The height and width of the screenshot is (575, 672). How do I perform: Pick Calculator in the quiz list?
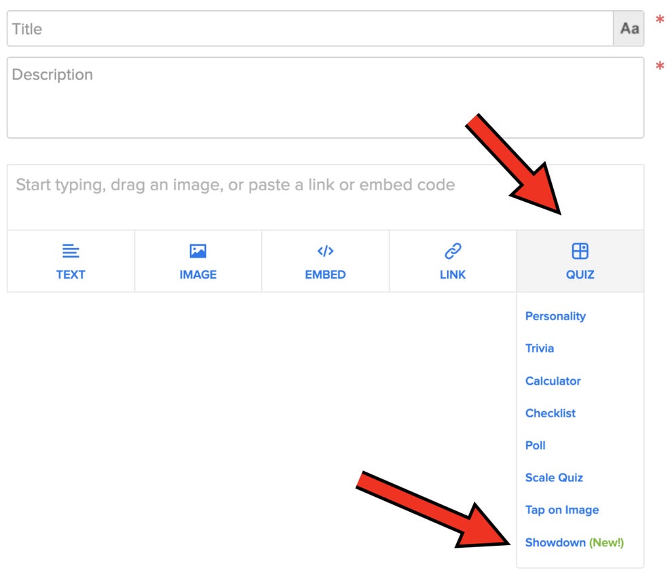[x=553, y=381]
